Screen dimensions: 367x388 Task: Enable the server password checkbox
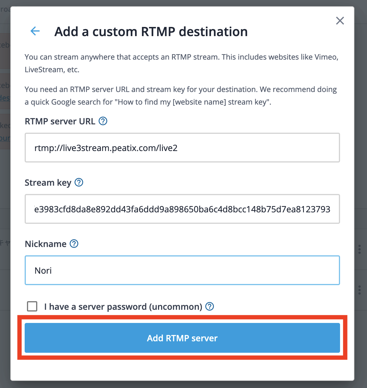tap(32, 306)
